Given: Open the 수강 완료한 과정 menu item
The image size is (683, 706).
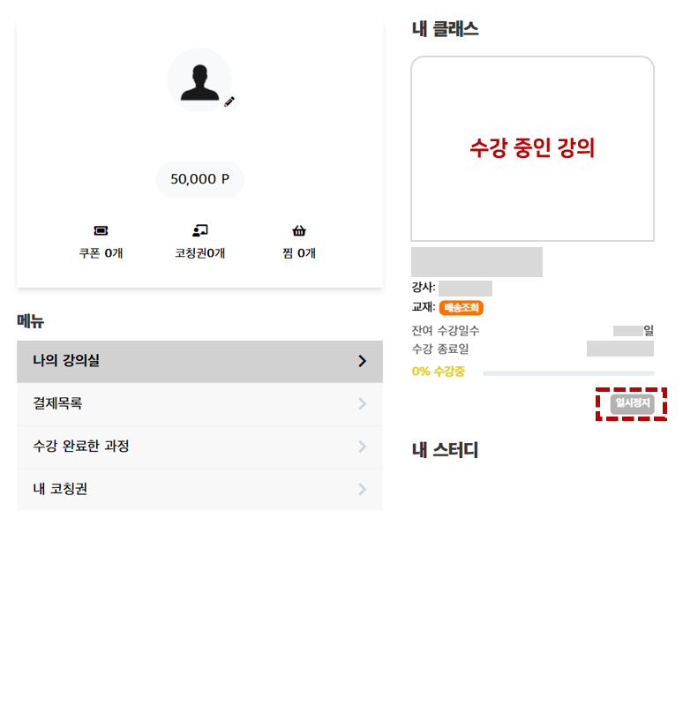Looking at the screenshot, I should (x=200, y=447).
